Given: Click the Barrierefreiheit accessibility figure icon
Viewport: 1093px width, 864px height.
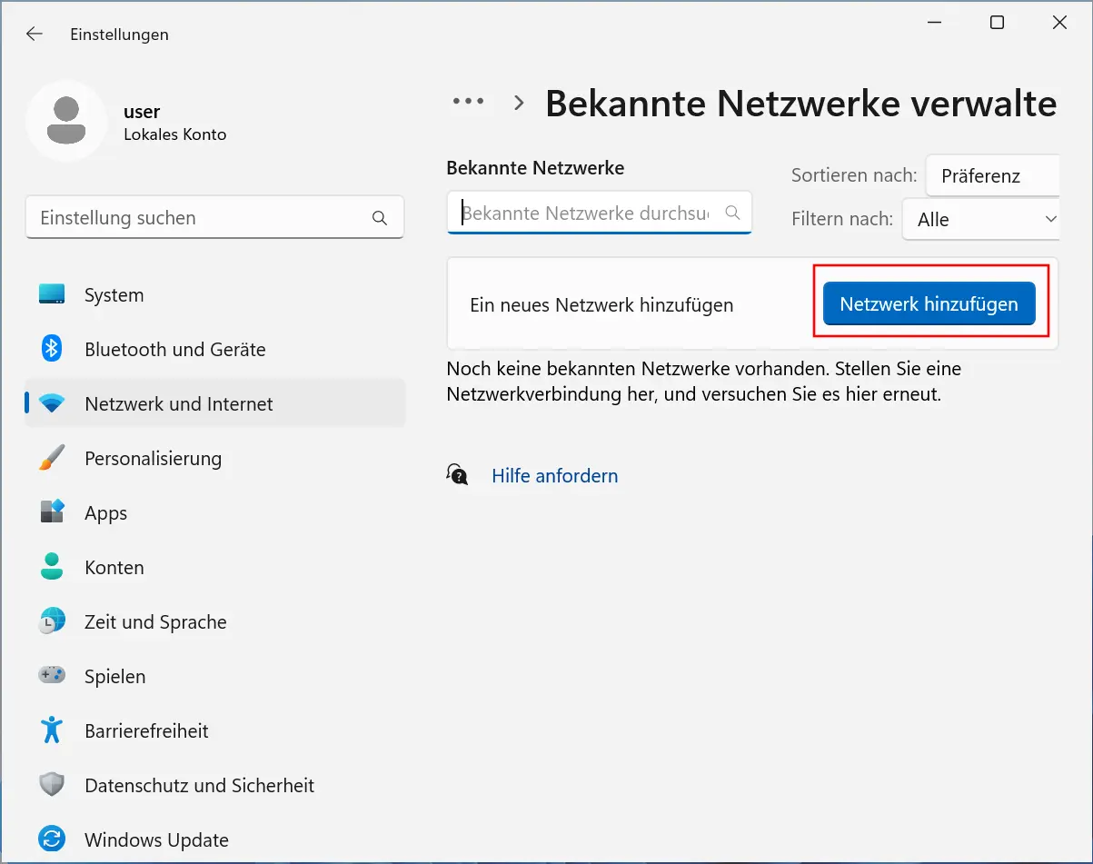Looking at the screenshot, I should click(x=52, y=730).
